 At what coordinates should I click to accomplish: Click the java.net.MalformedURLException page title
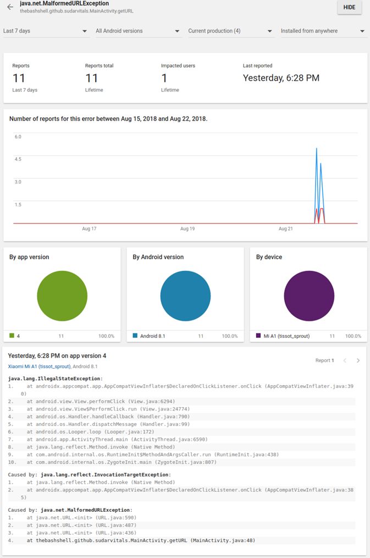(x=64, y=3)
